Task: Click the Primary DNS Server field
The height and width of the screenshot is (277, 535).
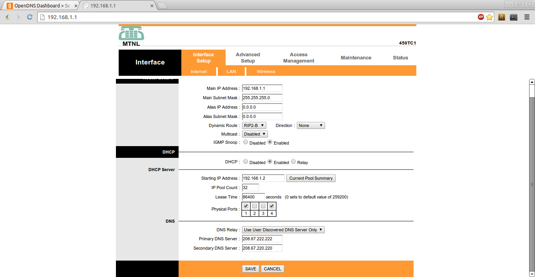Action: [x=262, y=239]
